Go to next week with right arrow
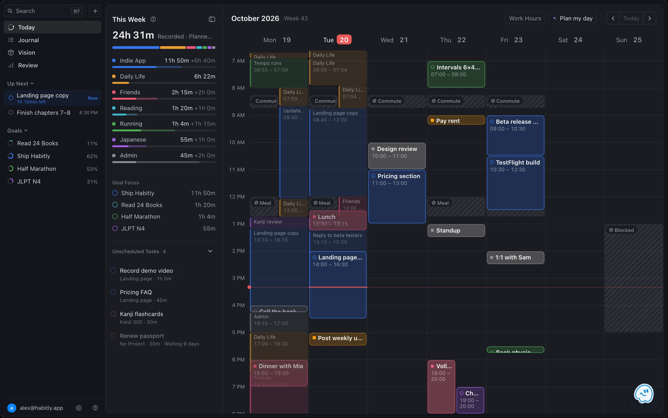Viewport: 668px width, 418px height. (x=650, y=18)
